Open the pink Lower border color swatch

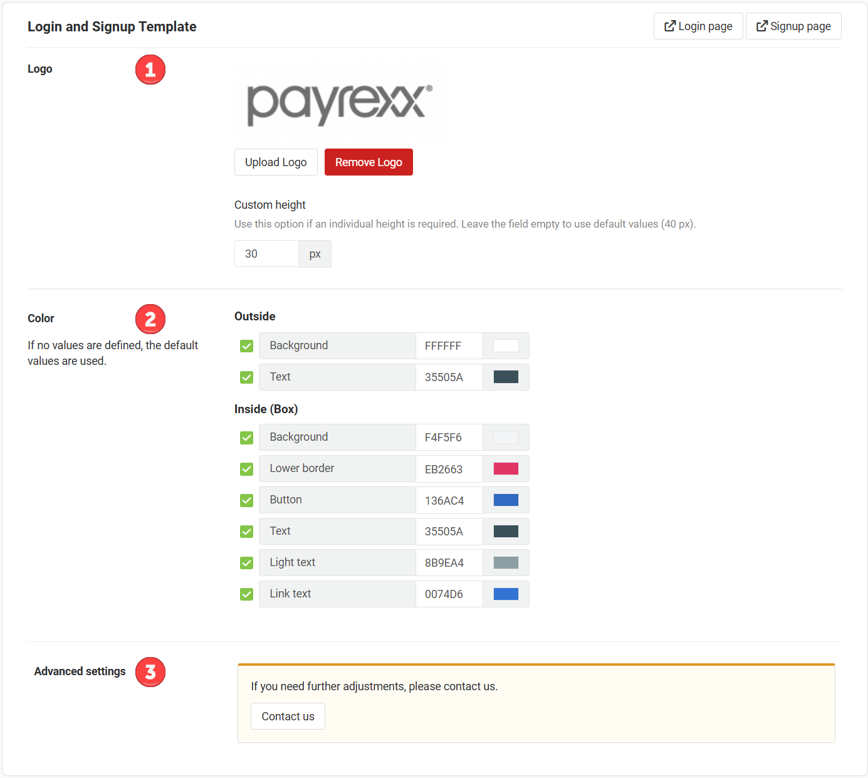pos(506,468)
